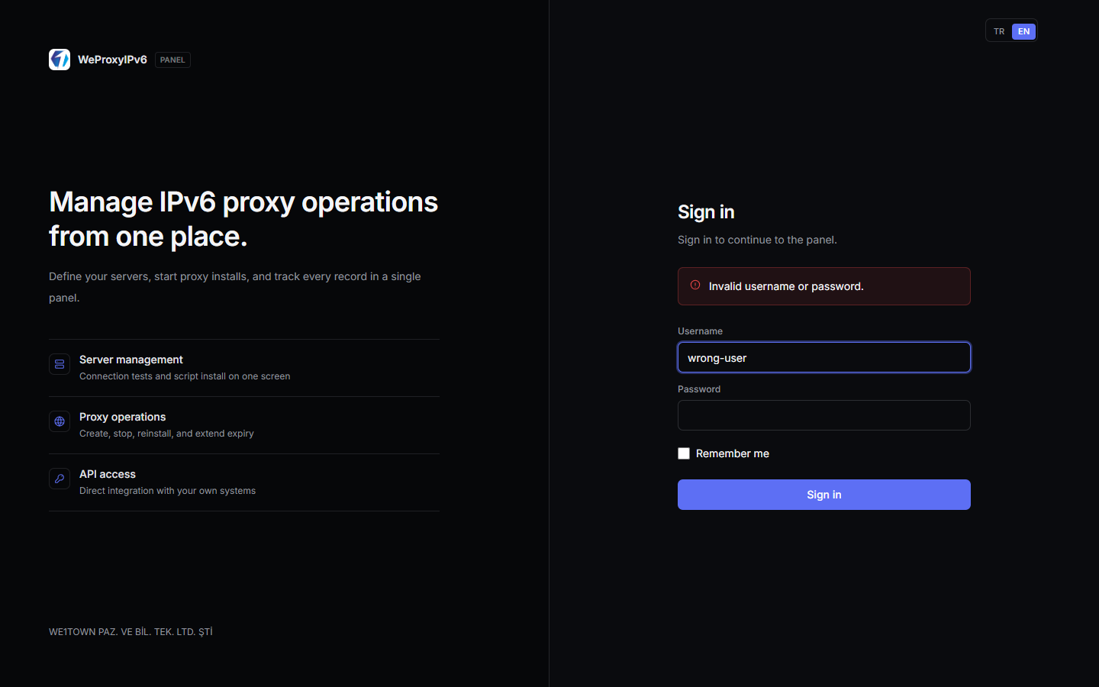Click the Proxy operations feature title
The height and width of the screenshot is (687, 1099).
tap(122, 417)
